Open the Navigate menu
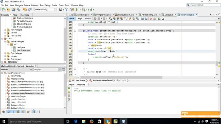221x124 pixels. (19, 5)
